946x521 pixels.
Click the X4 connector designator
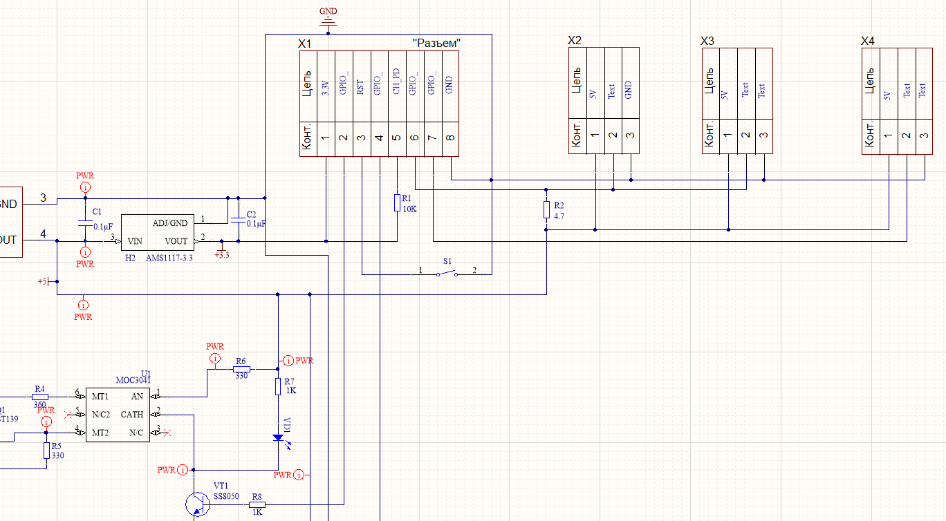[x=868, y=42]
